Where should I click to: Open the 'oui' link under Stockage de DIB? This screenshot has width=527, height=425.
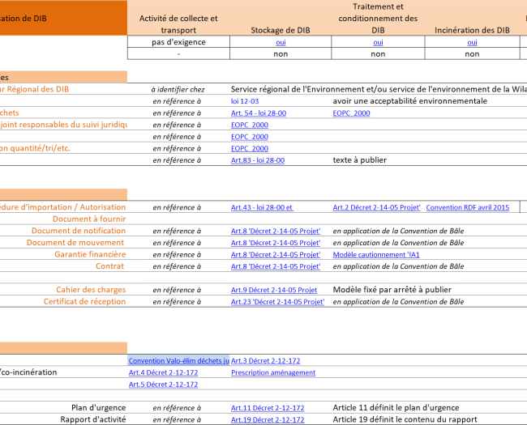coord(281,42)
